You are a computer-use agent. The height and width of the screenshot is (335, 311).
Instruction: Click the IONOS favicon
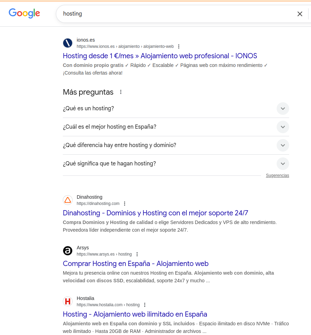[68, 43]
